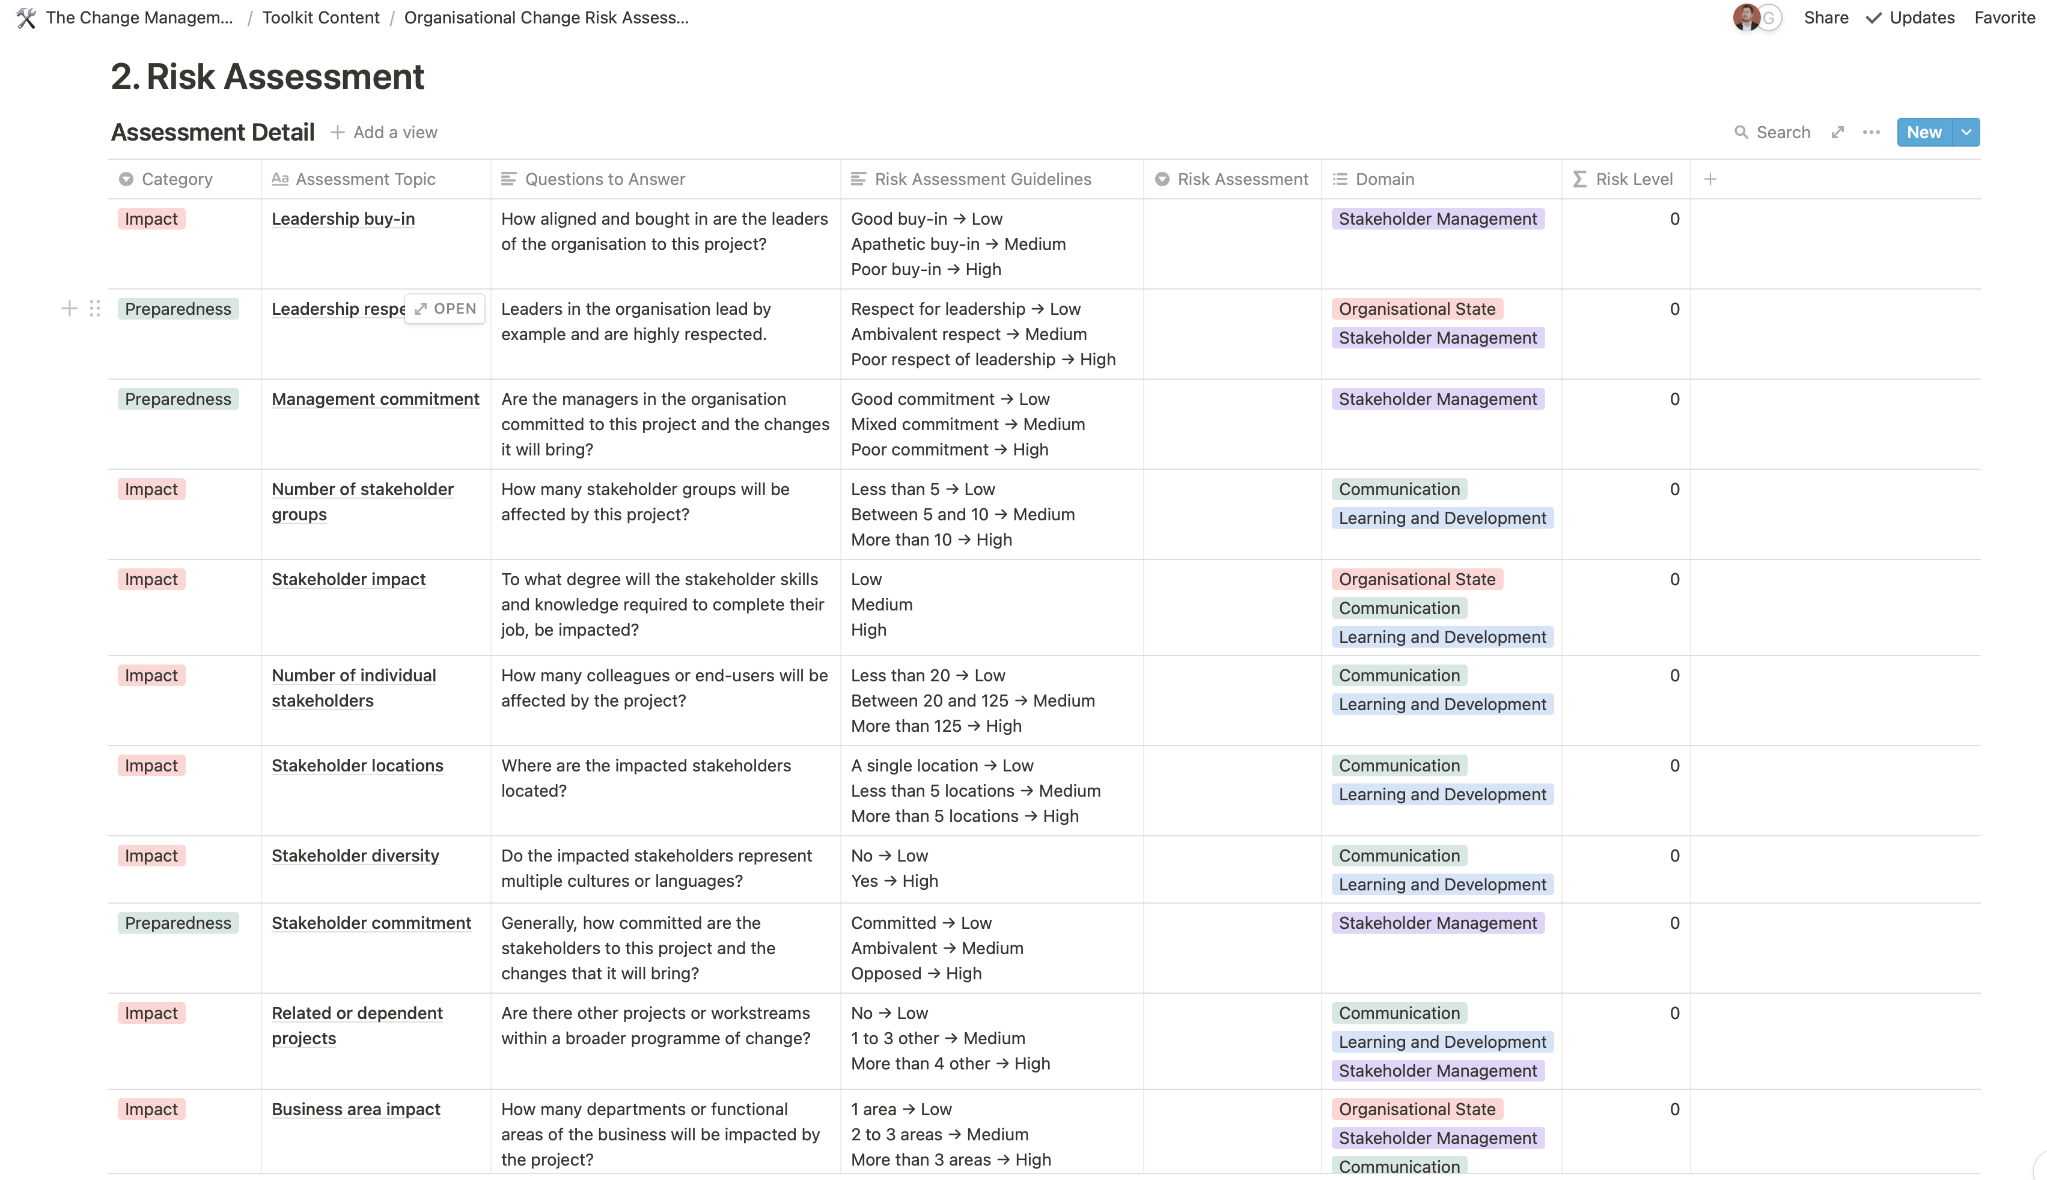Image resolution: width=2047 pixels, height=1180 pixels.
Task: Favorite this Risk Assessment page
Action: click(x=2004, y=17)
